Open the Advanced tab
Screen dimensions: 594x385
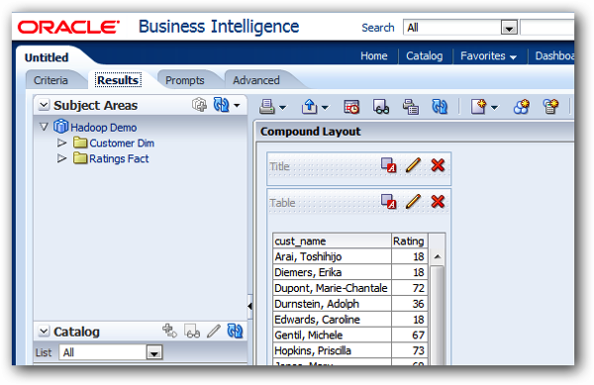pos(256,80)
